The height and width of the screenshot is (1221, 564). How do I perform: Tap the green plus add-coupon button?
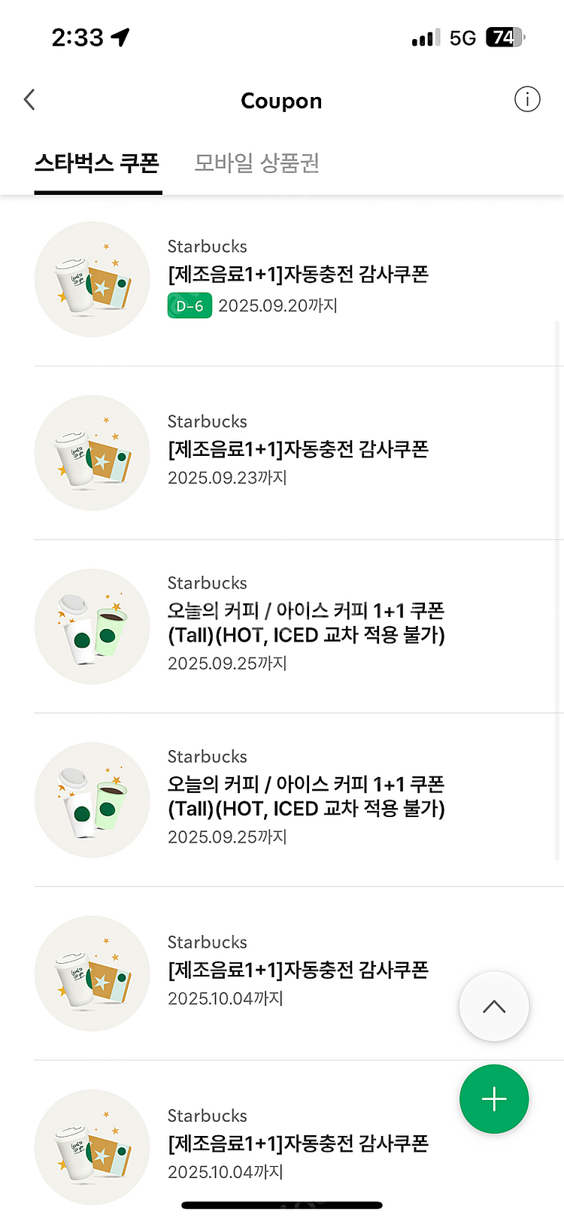click(494, 1099)
